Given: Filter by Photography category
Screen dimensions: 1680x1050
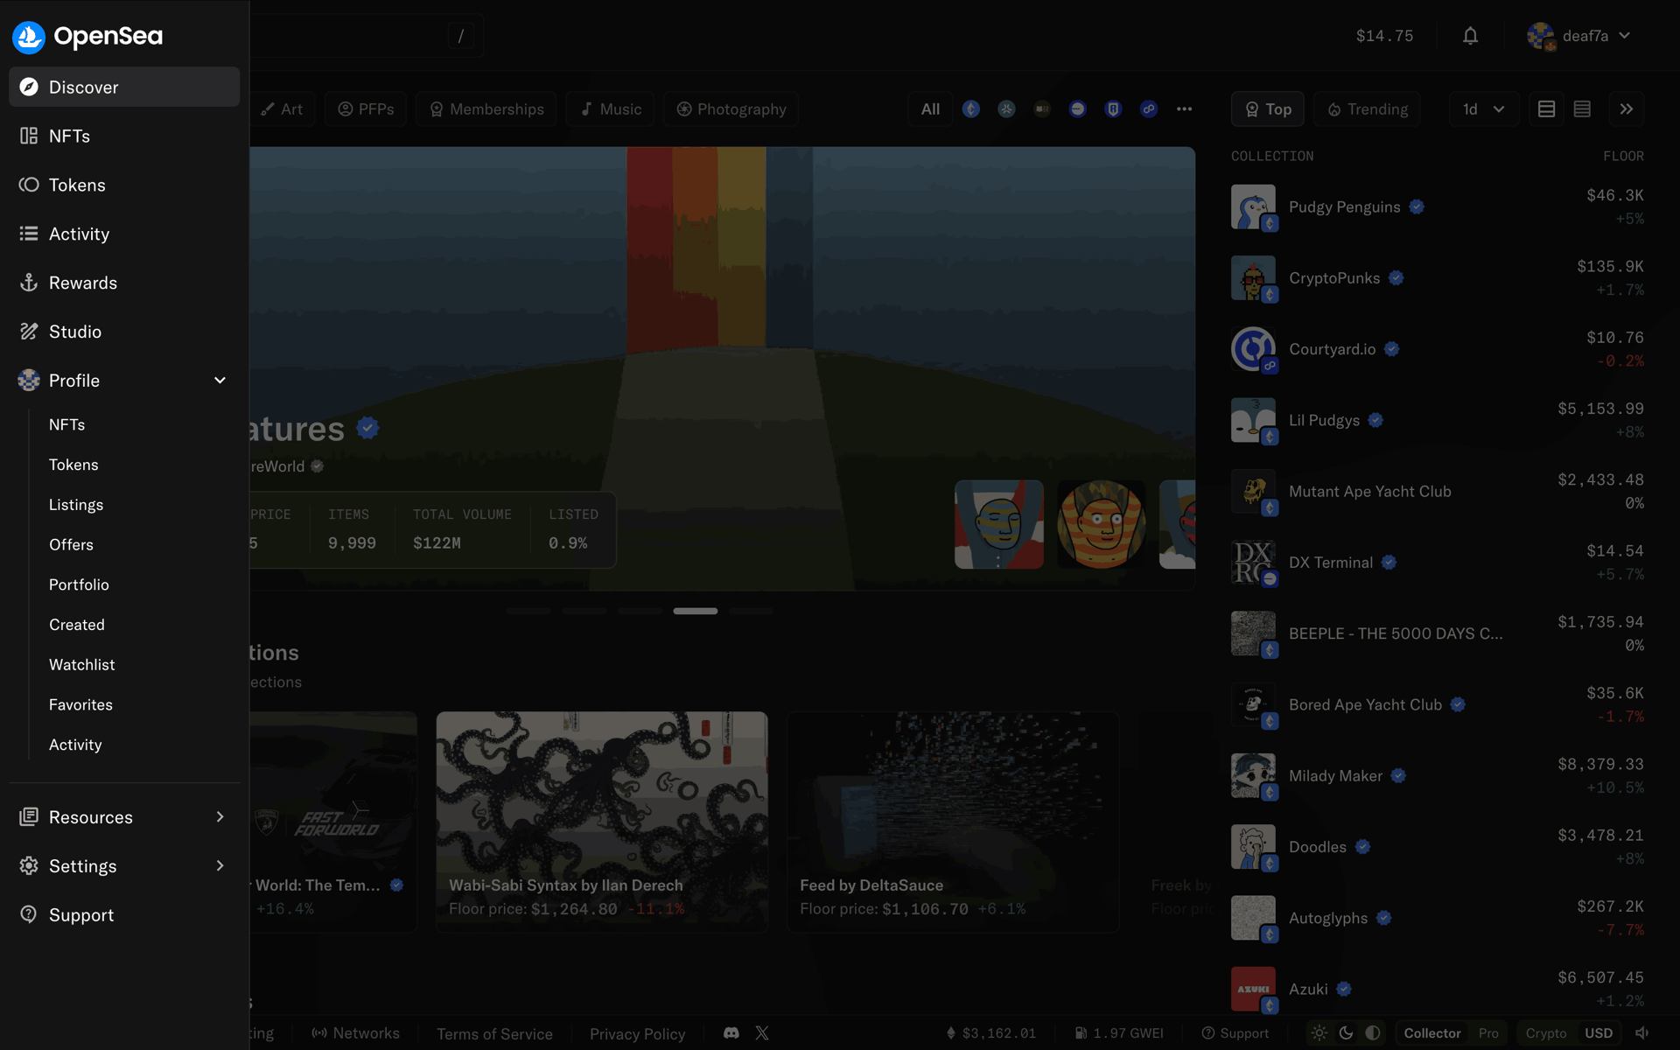Looking at the screenshot, I should pos(731,109).
